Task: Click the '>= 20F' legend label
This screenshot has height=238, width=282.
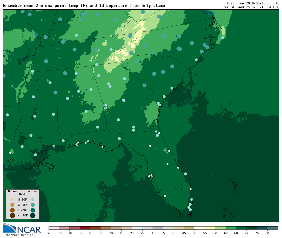Action: click(22, 215)
